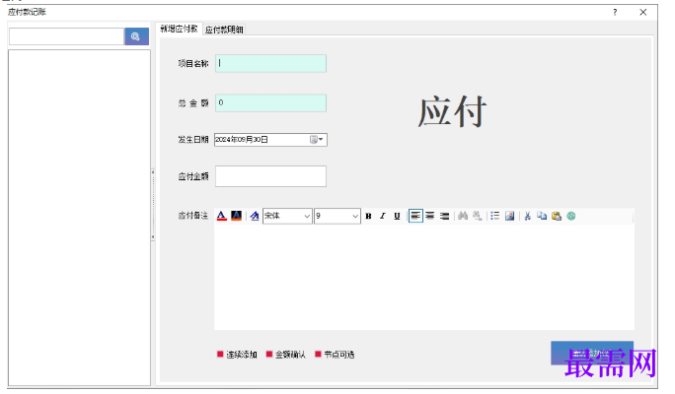Open the font style settings icon
The image size is (675, 394).
tap(255, 216)
